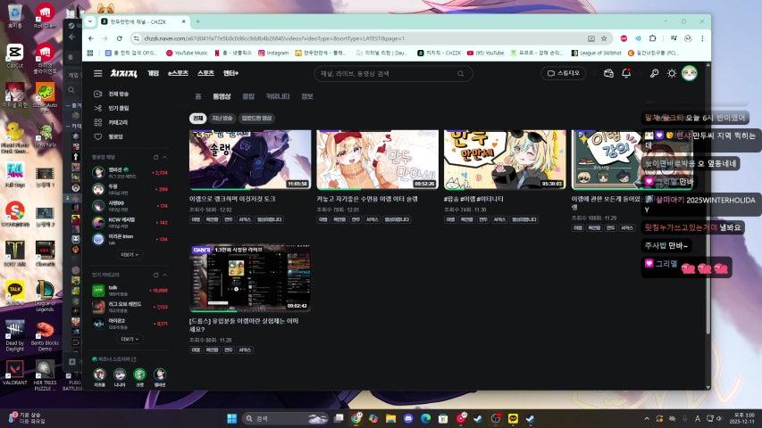Open the profile avatar menu
This screenshot has width=762, height=428.
click(689, 73)
